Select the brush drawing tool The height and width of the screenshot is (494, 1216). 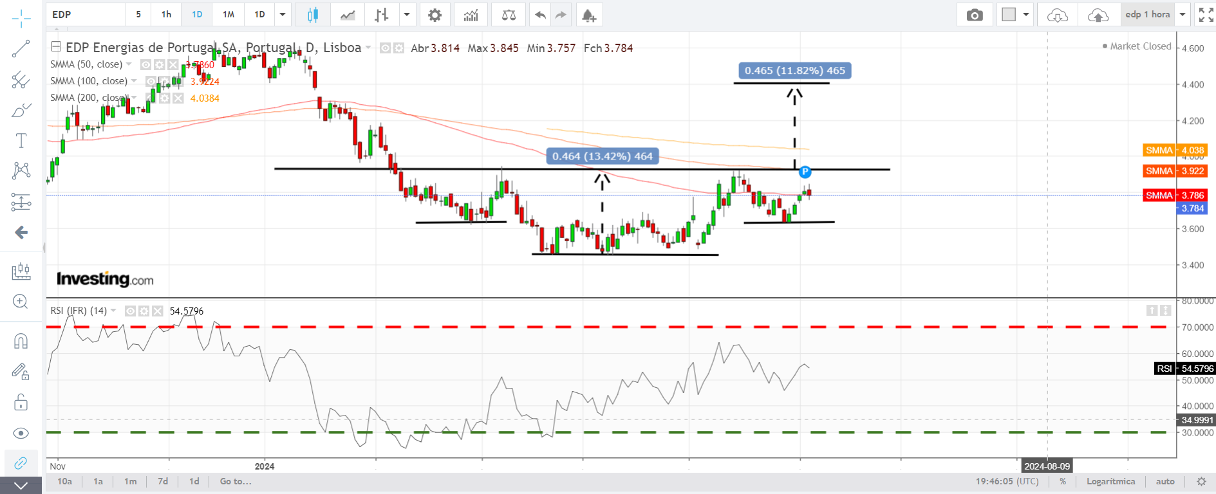pos(21,110)
